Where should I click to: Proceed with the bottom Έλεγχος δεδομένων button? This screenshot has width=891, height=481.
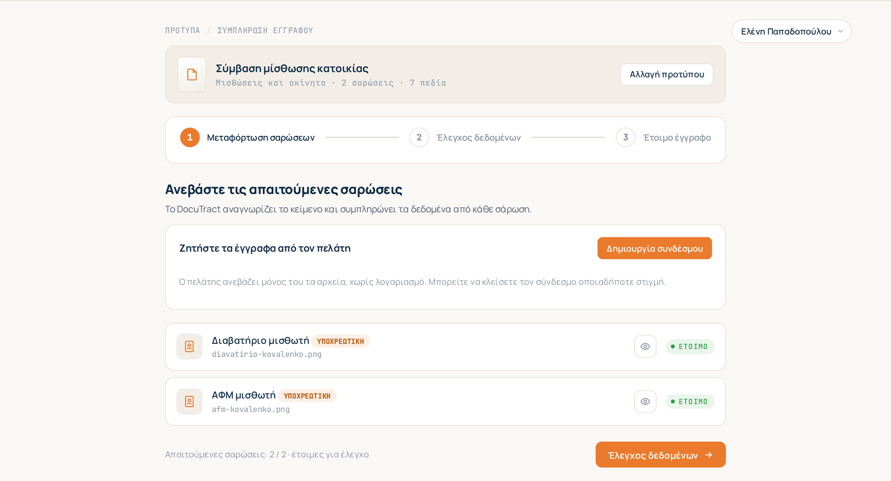coord(660,455)
